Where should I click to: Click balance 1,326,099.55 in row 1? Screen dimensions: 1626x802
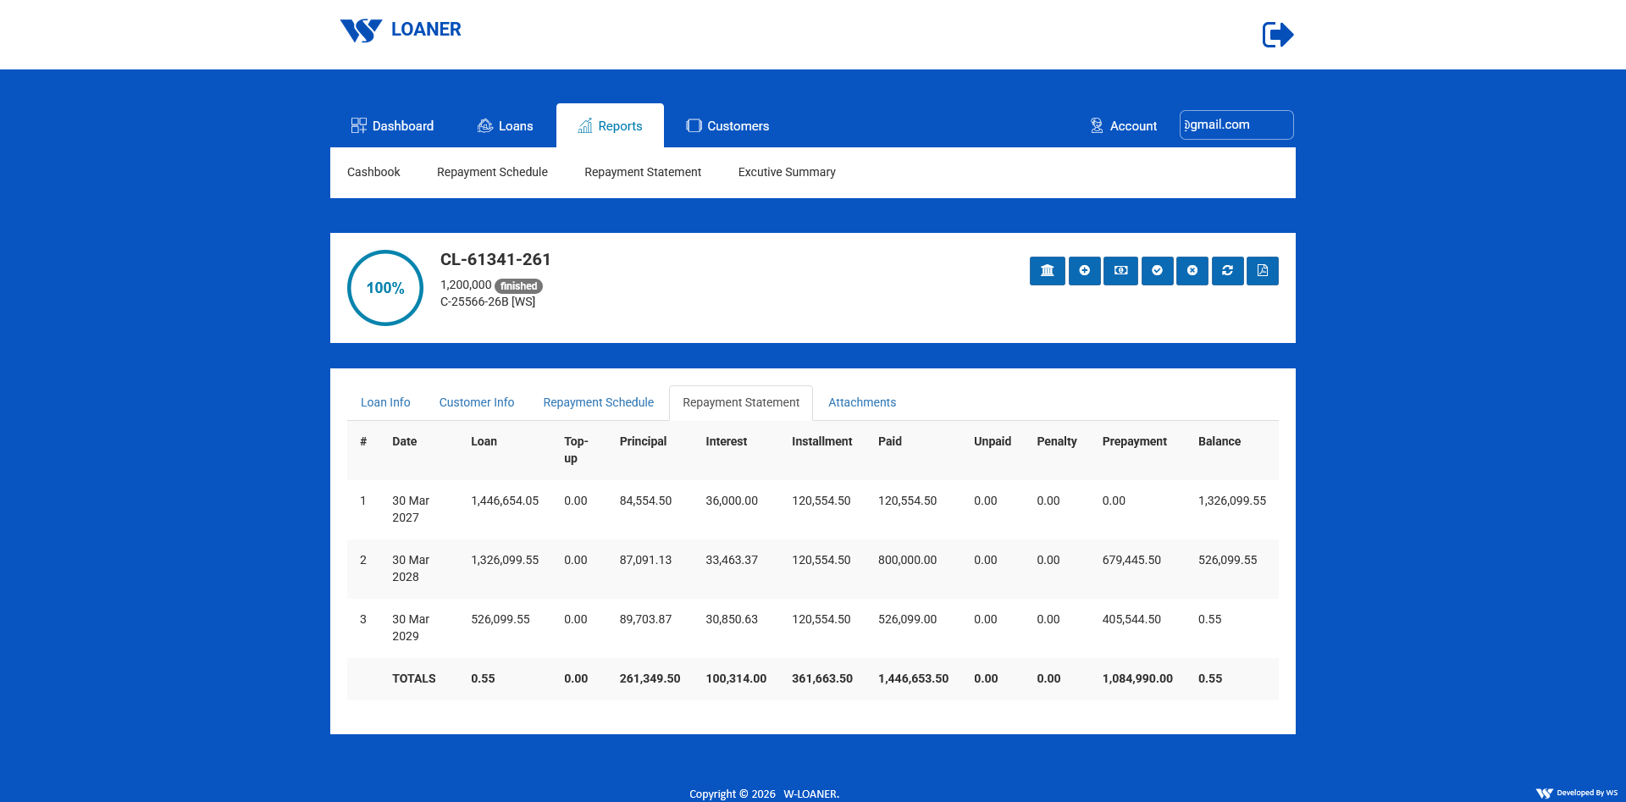click(x=1232, y=501)
